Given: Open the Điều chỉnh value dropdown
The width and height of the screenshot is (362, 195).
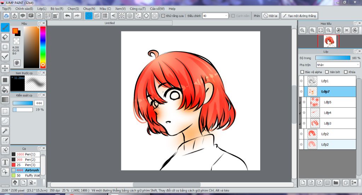Looking at the screenshot, I should [x=215, y=16].
